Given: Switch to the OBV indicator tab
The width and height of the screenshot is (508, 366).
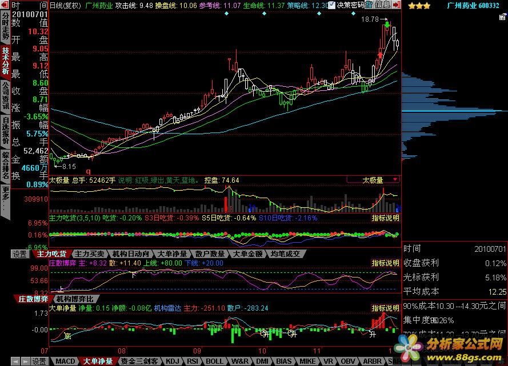Looking at the screenshot, I should [348, 361].
